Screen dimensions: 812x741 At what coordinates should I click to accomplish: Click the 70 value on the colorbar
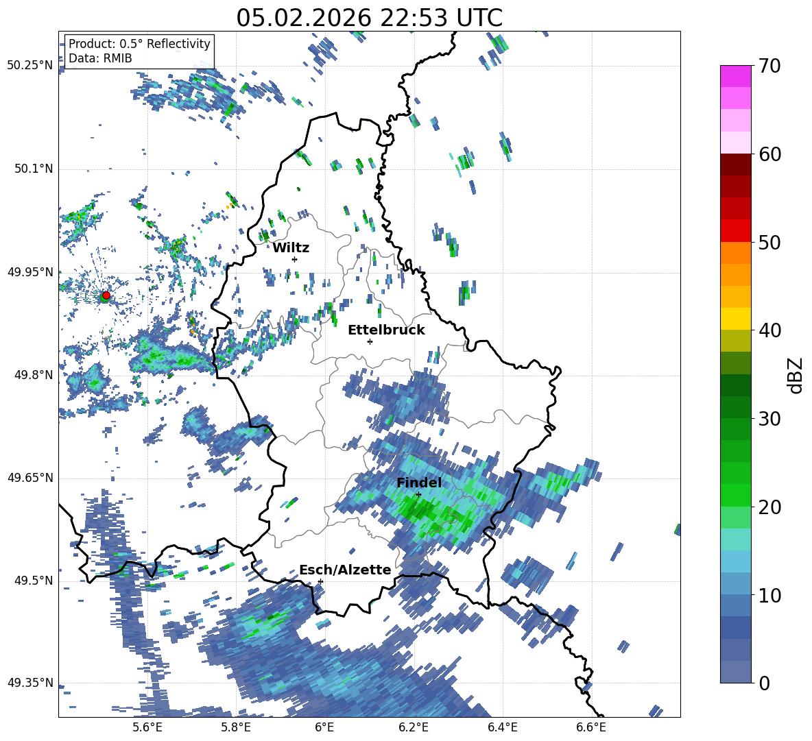click(x=769, y=66)
